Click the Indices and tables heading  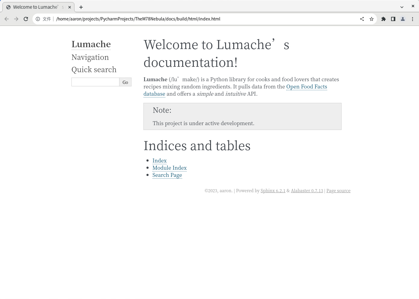[x=197, y=146]
